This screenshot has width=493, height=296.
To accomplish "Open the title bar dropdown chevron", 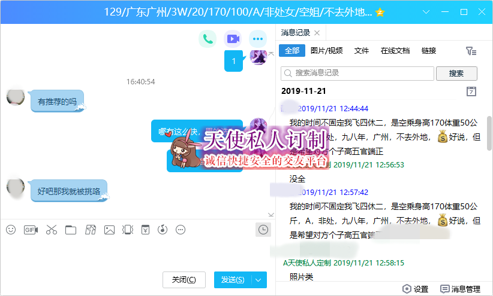I will [x=426, y=12].
